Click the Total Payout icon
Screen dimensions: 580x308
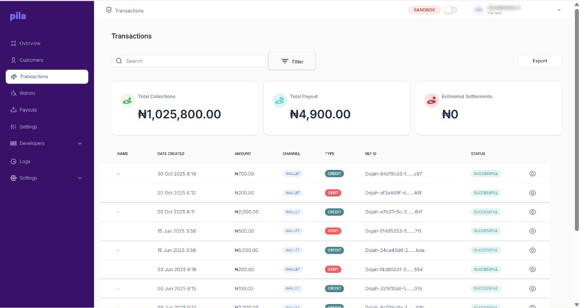[280, 101]
